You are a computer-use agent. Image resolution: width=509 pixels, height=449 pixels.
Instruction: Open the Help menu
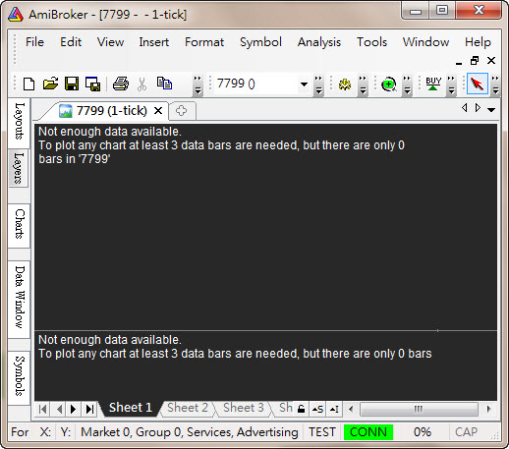tap(478, 42)
